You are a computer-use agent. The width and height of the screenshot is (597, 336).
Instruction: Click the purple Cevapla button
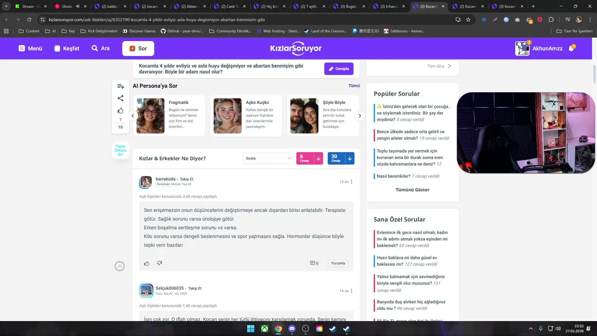click(339, 69)
